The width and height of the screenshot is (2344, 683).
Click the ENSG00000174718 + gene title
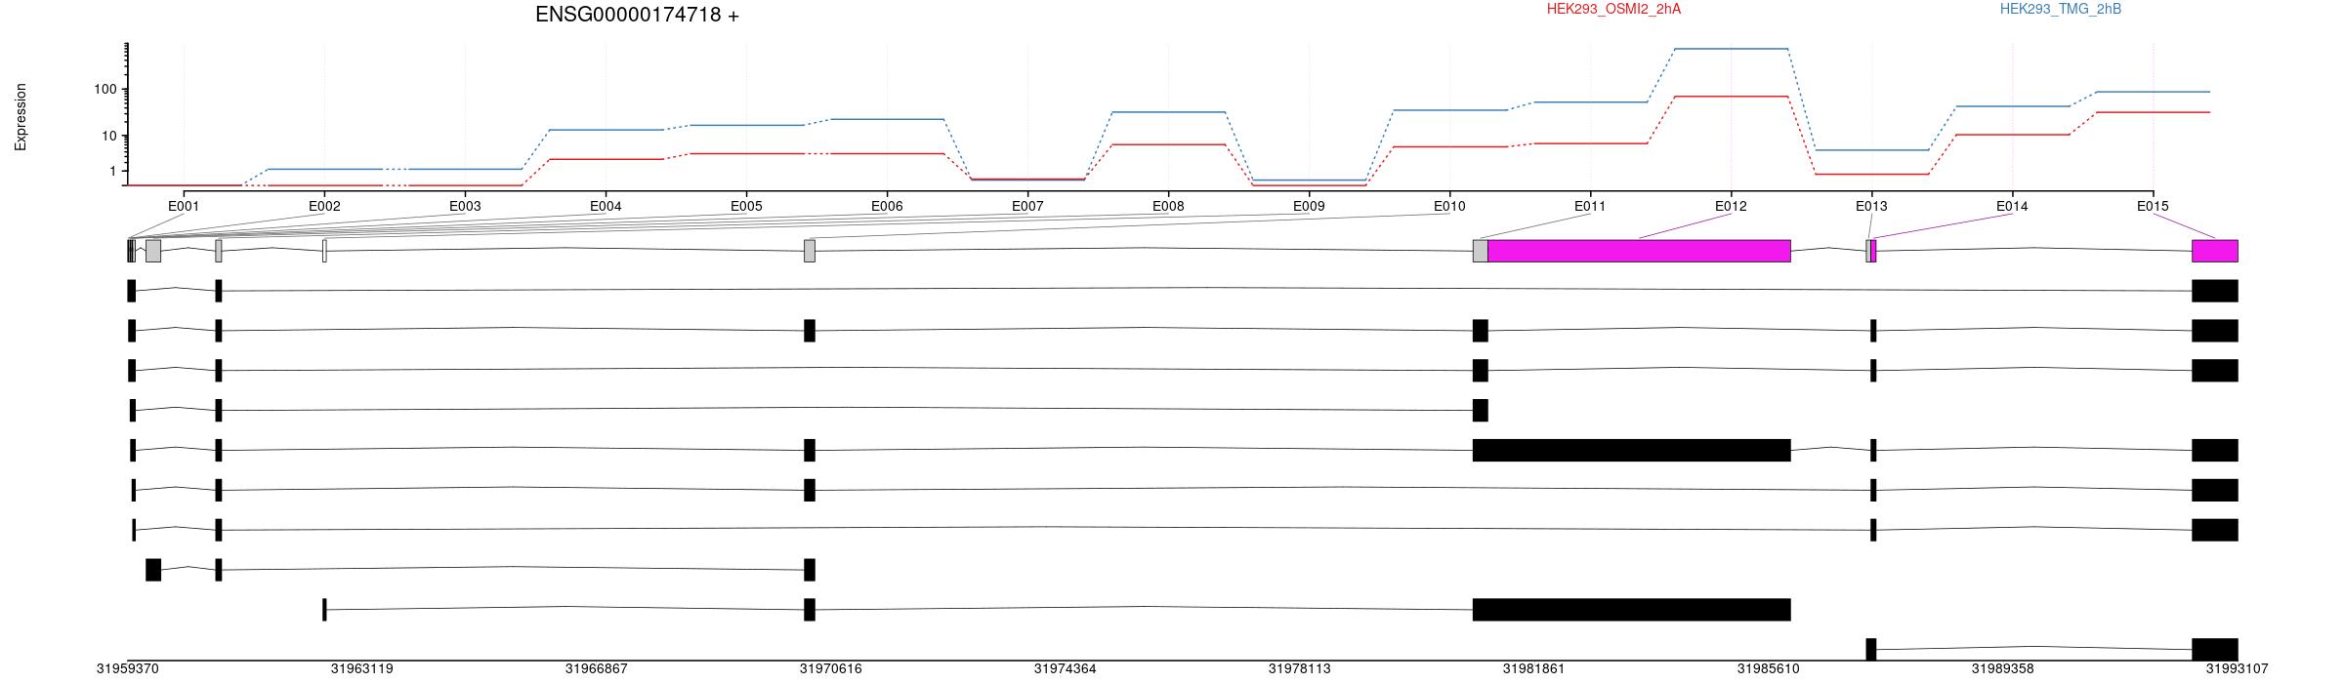point(637,15)
